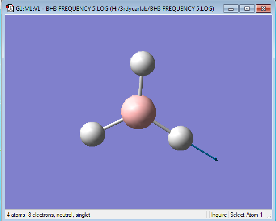Click the 'Inquire' status bar label

coord(219,215)
